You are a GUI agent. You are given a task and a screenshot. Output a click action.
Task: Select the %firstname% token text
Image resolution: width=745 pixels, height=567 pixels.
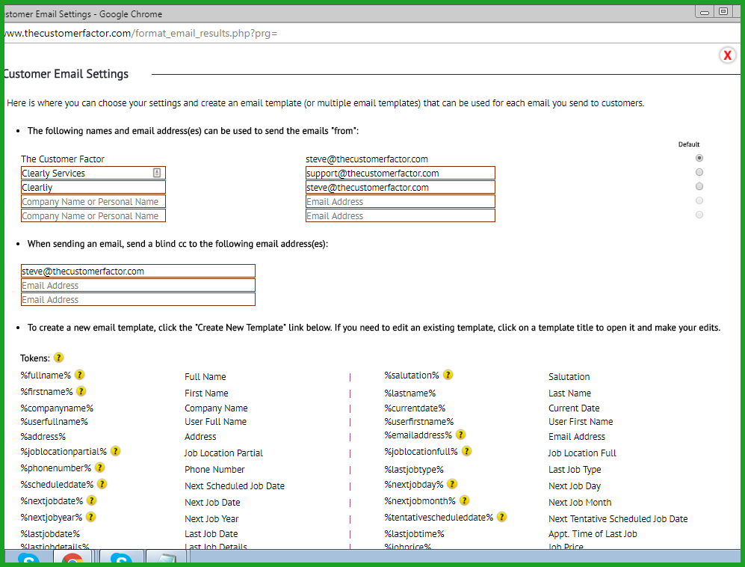coord(46,391)
